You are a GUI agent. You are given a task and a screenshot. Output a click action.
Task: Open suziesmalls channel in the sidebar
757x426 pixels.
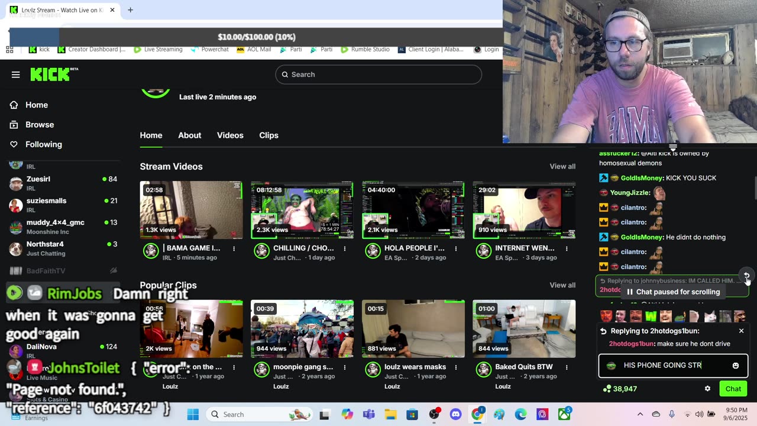pos(63,205)
